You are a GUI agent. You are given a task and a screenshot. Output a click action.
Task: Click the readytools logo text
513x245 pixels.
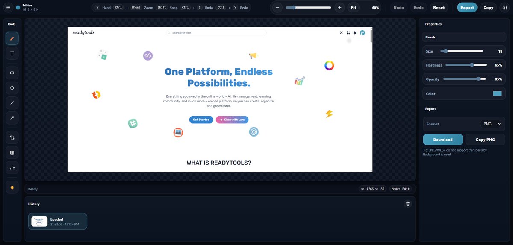(x=83, y=32)
